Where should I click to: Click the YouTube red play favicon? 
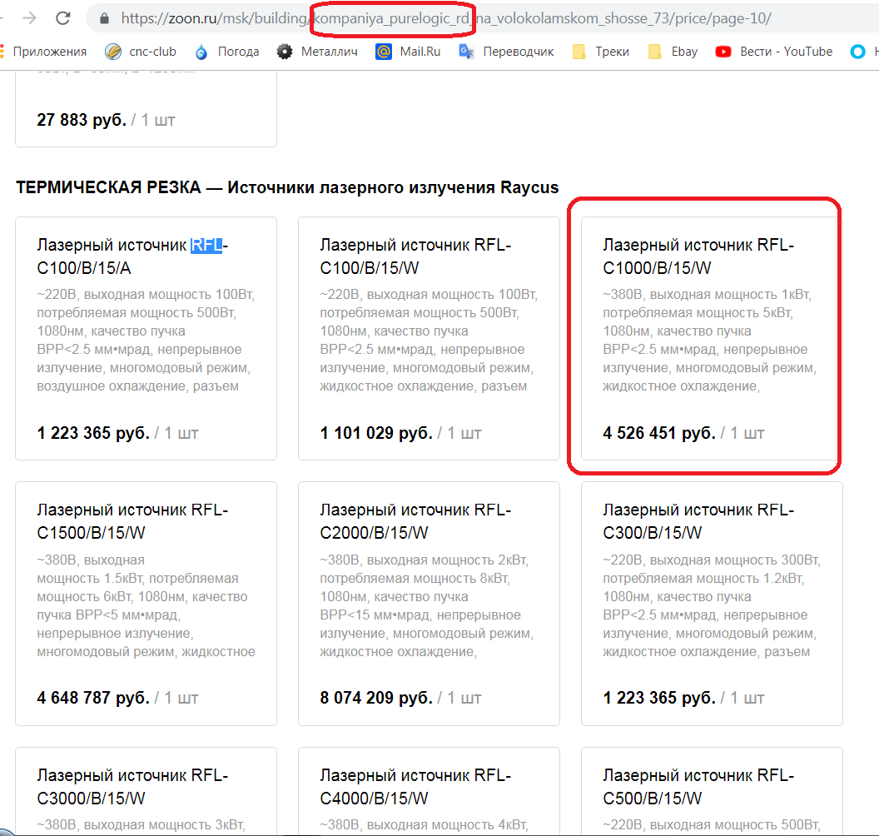723,52
